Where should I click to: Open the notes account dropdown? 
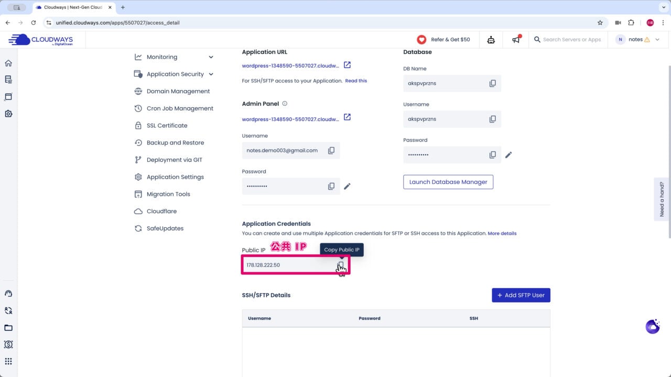point(637,39)
